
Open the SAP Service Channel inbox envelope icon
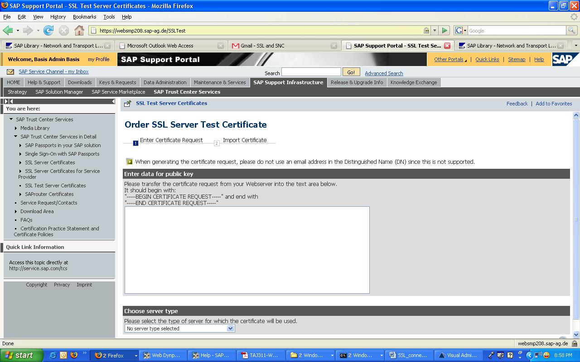[x=10, y=71]
